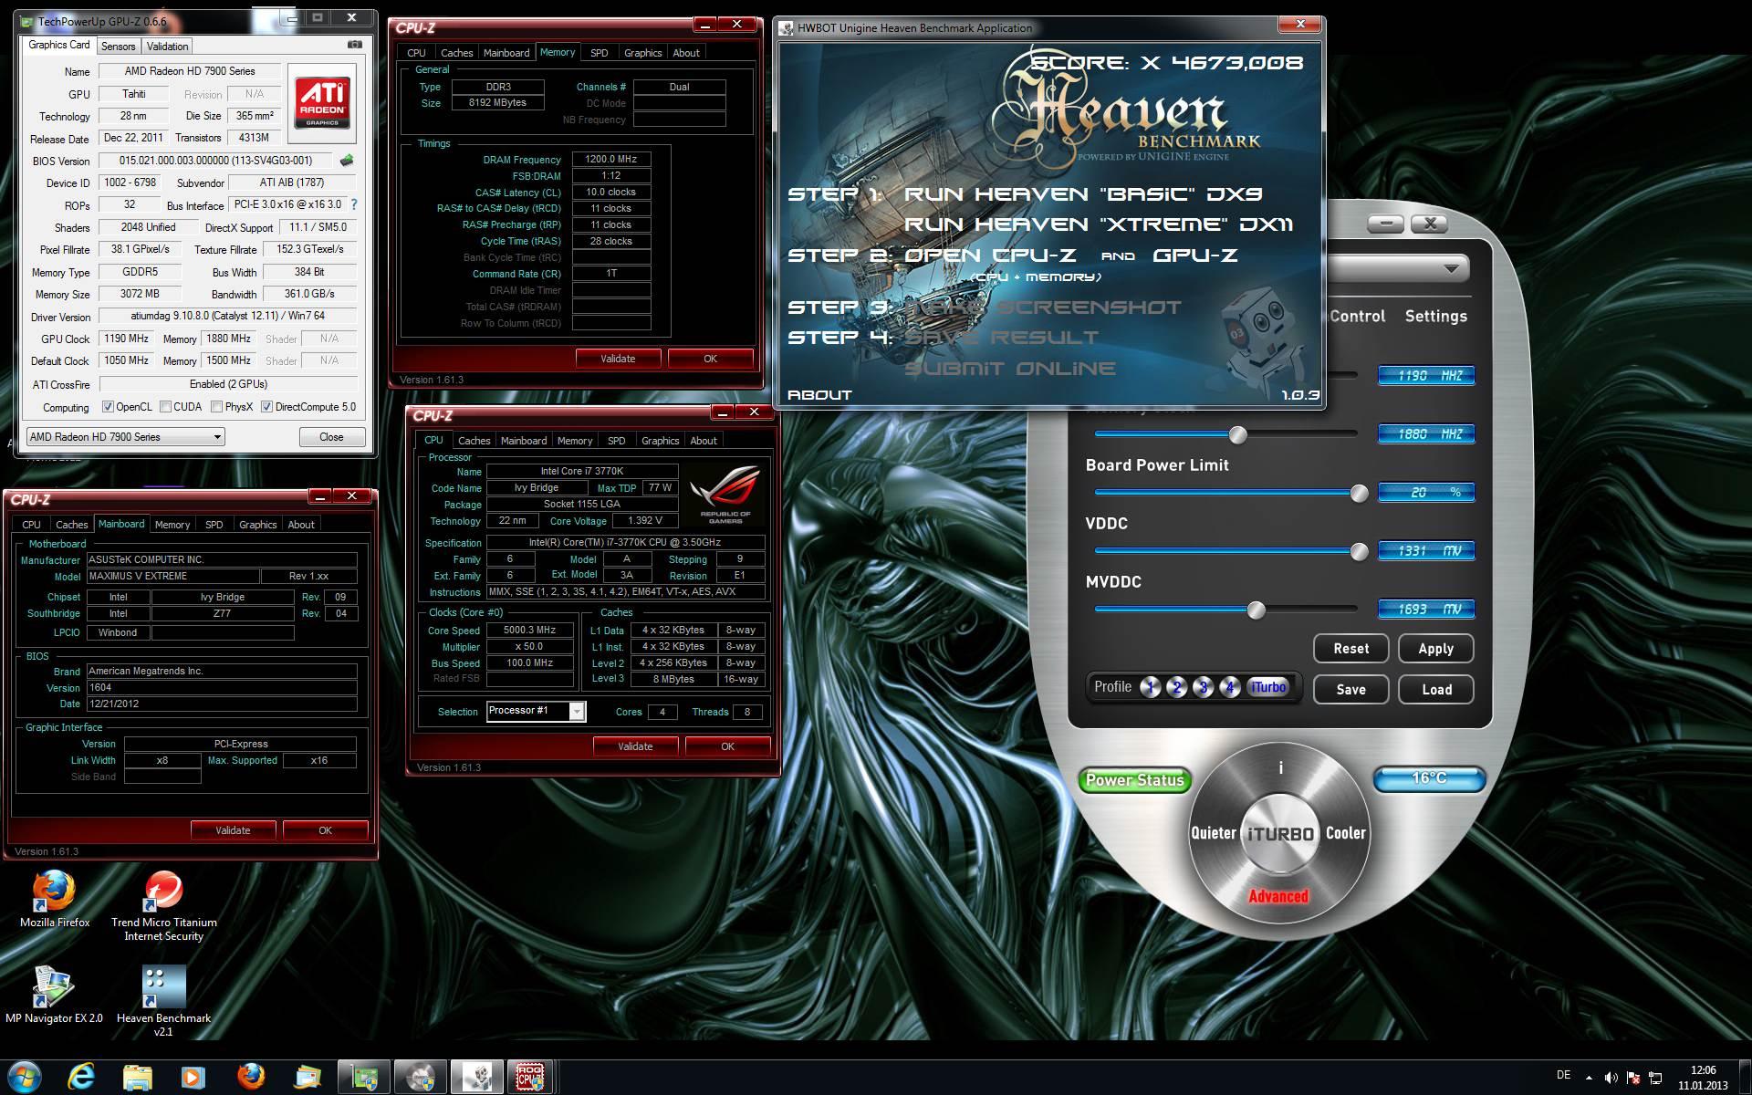
Task: Toggle the DirectCompute 5.0 checkbox
Action: coord(267,407)
